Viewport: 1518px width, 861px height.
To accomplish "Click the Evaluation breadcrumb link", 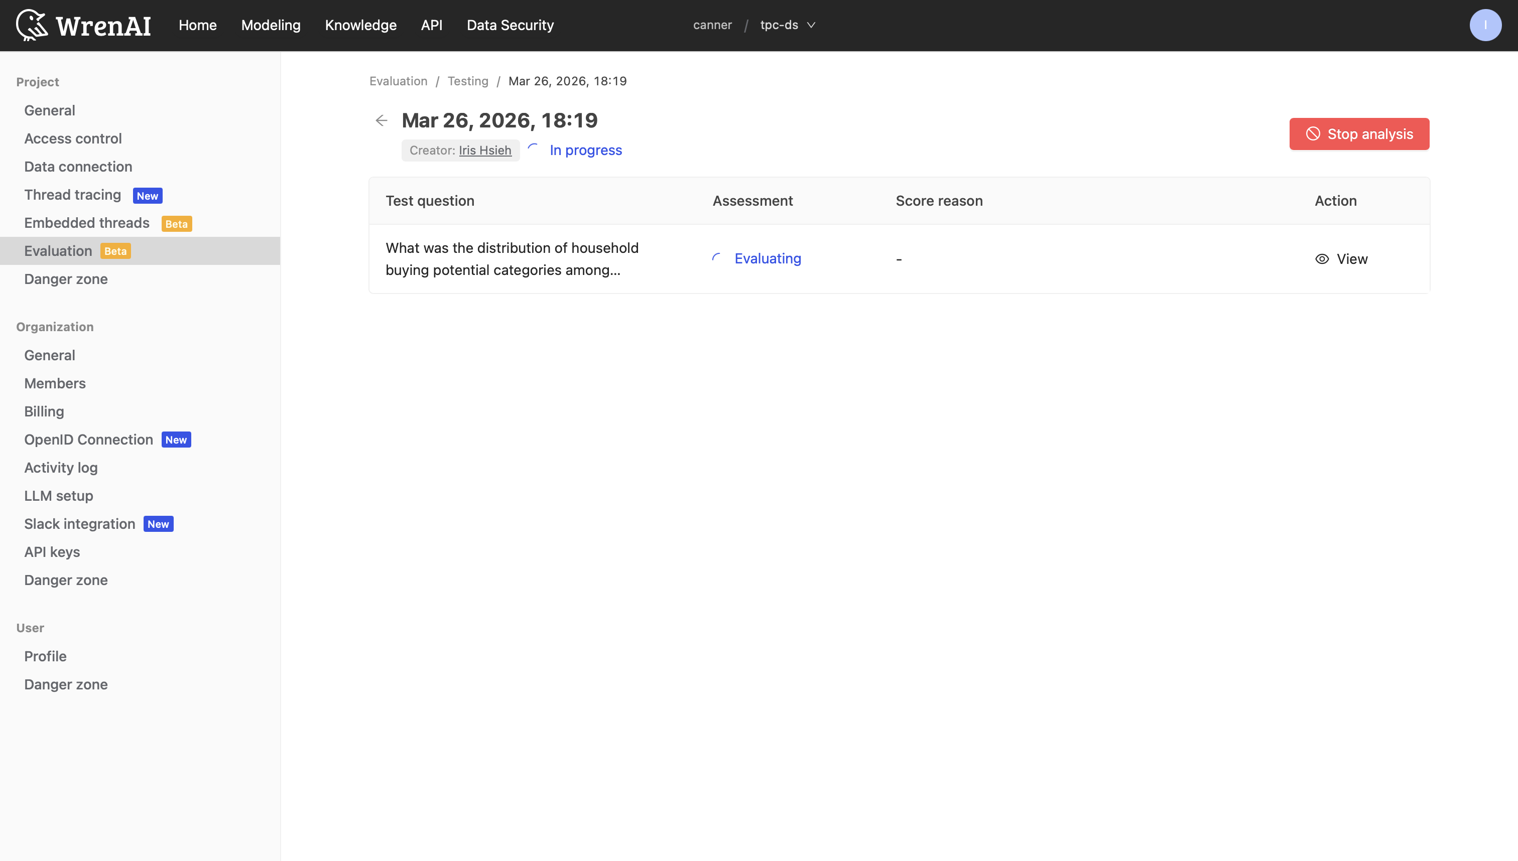I will click(398, 81).
